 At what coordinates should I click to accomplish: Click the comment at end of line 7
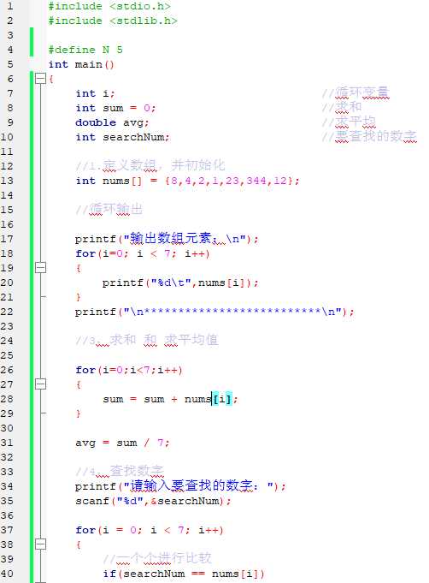click(356, 92)
